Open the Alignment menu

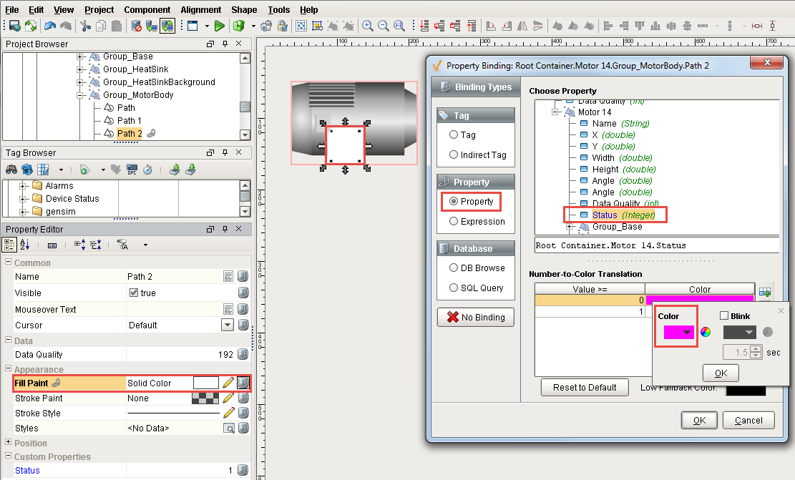pyautogui.click(x=200, y=10)
